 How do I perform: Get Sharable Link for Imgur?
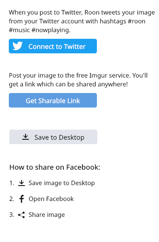pos(53,101)
